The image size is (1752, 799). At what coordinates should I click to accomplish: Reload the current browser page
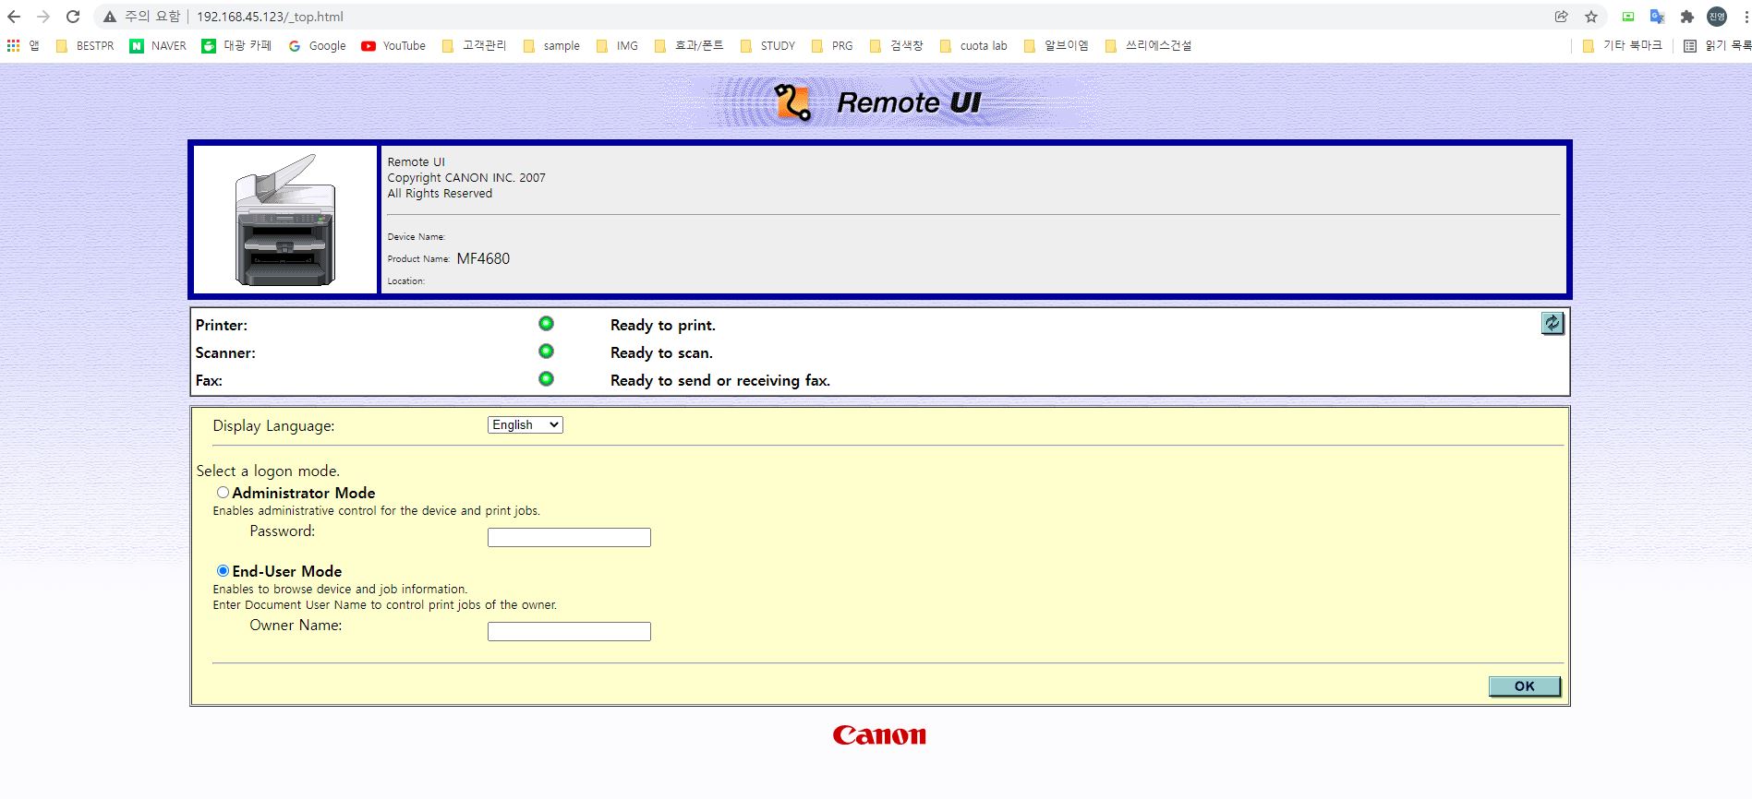coord(73,17)
